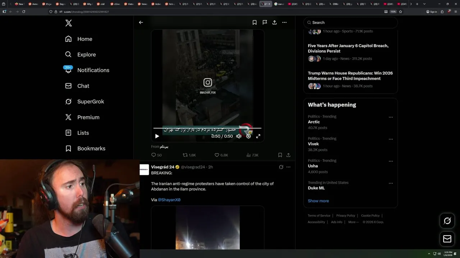Click the bookmark icon in header
460x258 pixels.
point(254,22)
